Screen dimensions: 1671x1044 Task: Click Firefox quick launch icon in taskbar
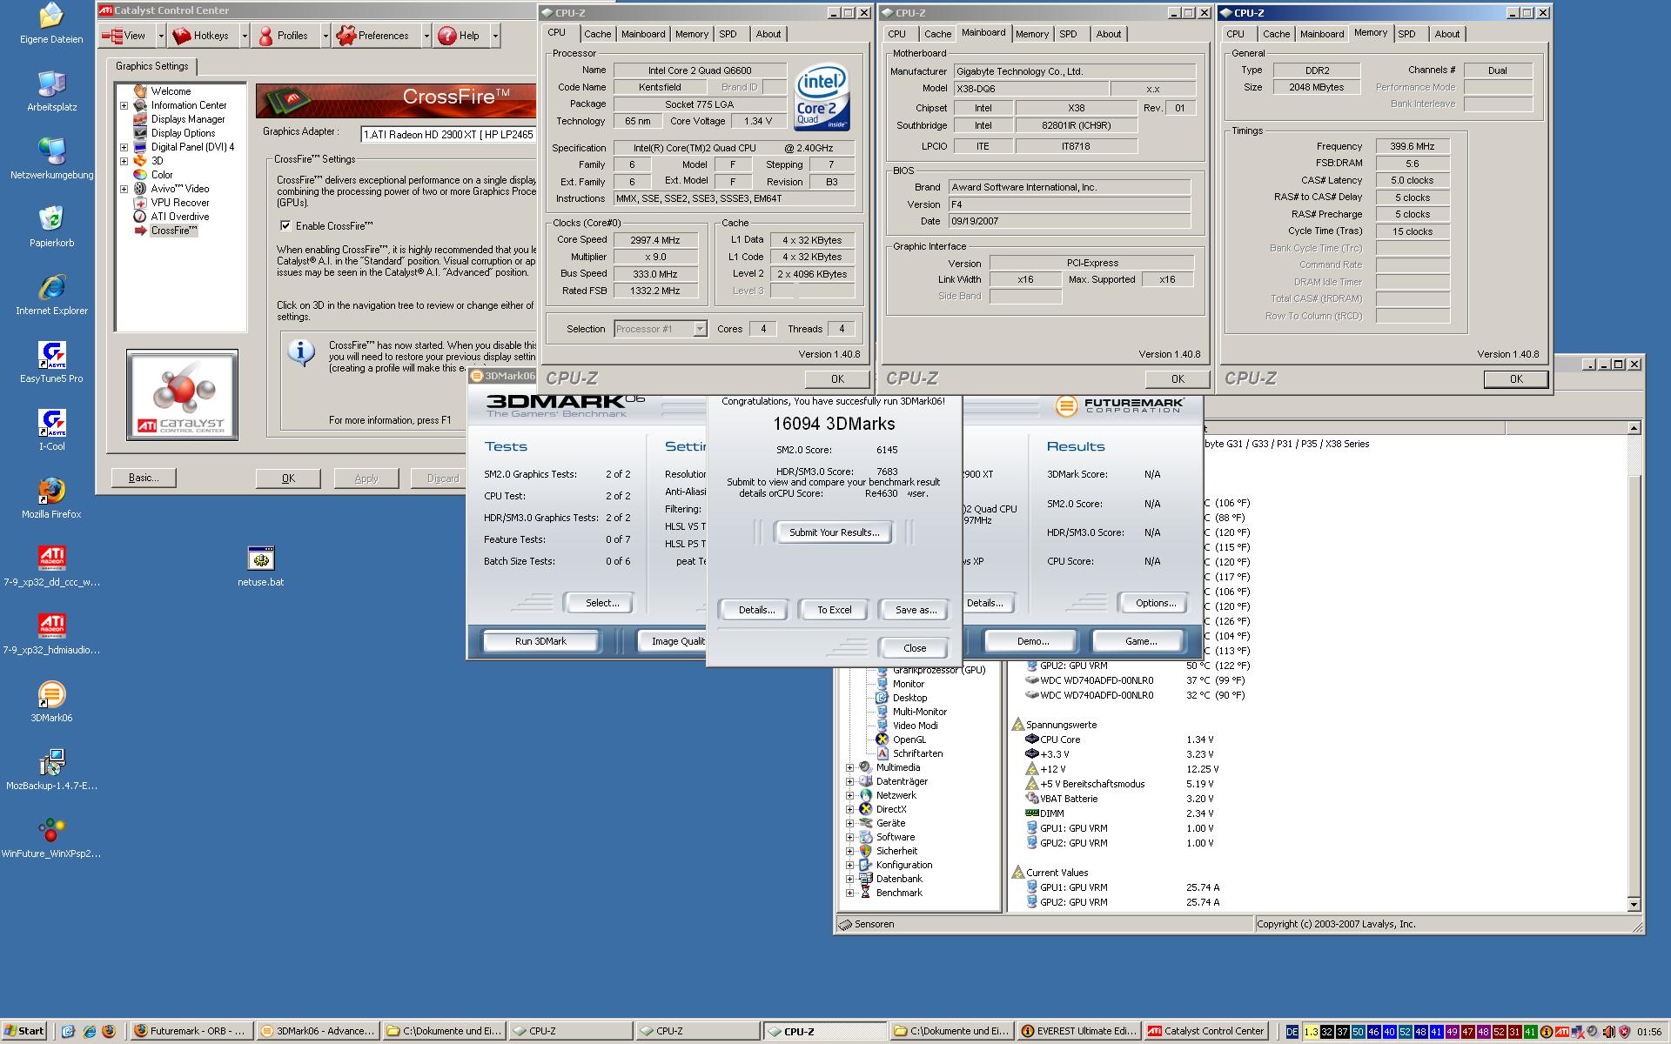coord(109,1032)
